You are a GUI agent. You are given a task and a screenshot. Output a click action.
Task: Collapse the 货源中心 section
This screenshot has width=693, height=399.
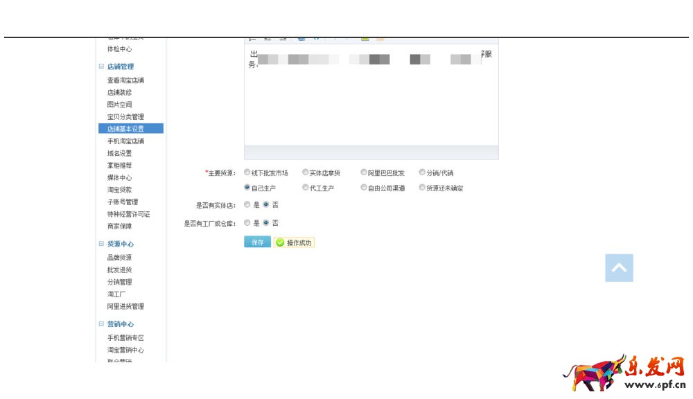point(101,245)
